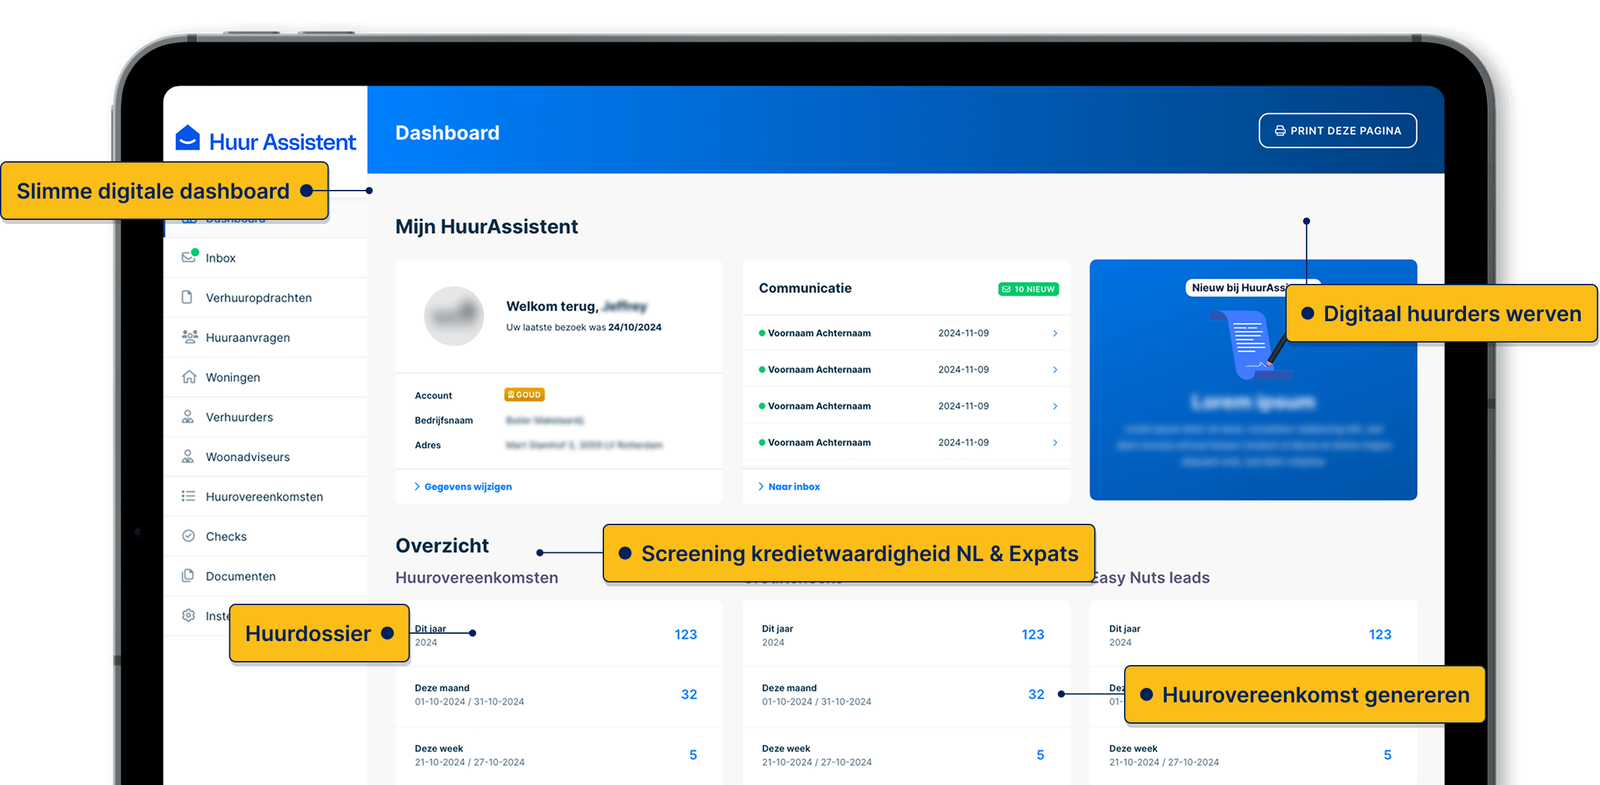Click the Huur Assistent house logo icon
This screenshot has width=1600, height=785.
coord(187,138)
